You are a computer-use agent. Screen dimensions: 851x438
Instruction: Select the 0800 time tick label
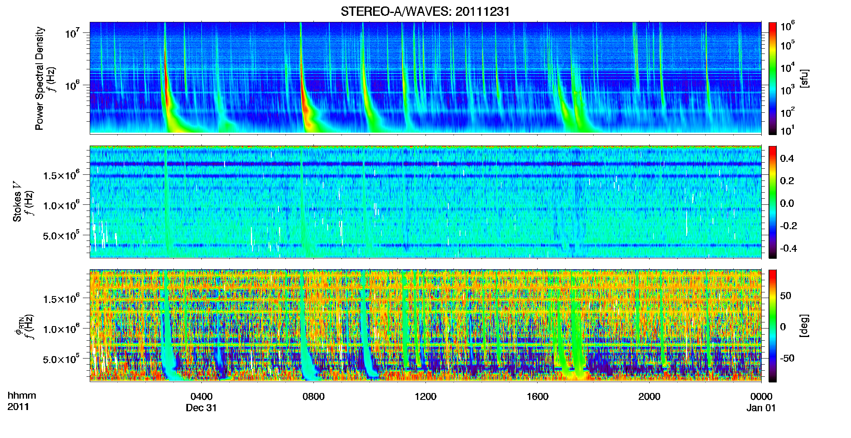coord(313,397)
